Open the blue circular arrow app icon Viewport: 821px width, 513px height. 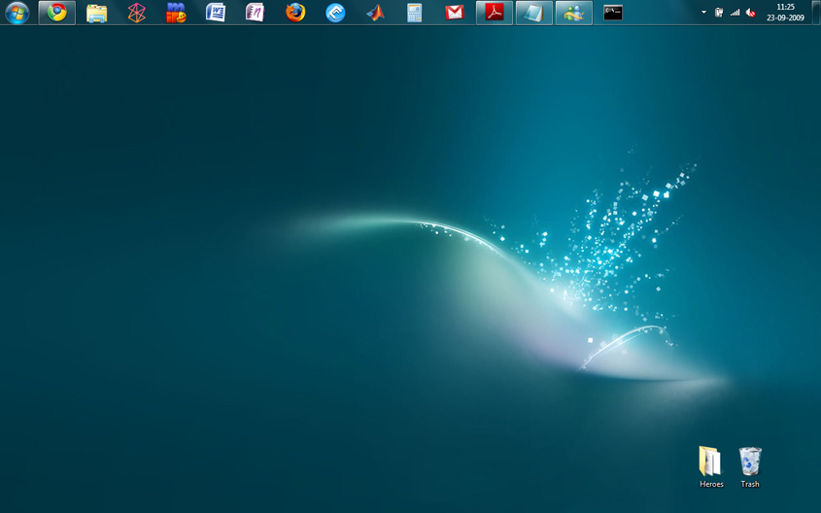click(335, 13)
